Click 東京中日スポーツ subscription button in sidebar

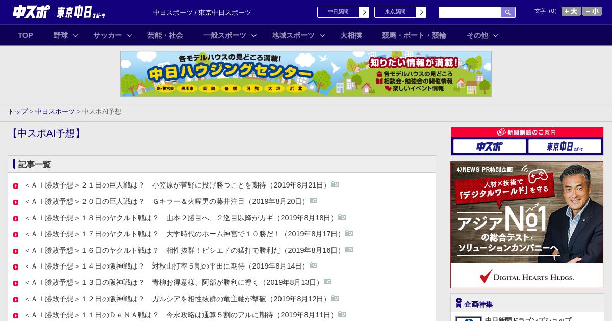tap(565, 147)
